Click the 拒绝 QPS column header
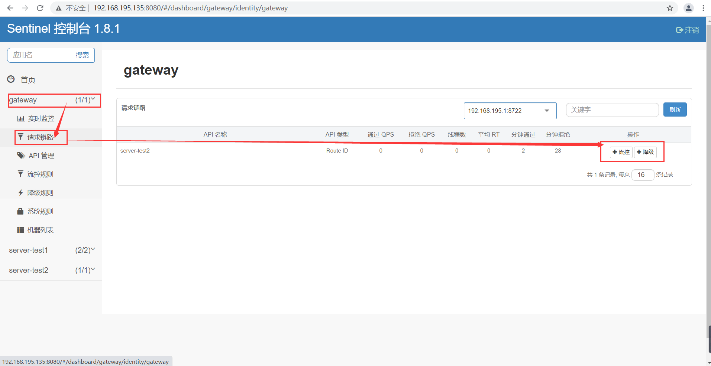This screenshot has height=366, width=711. pyautogui.click(x=421, y=134)
